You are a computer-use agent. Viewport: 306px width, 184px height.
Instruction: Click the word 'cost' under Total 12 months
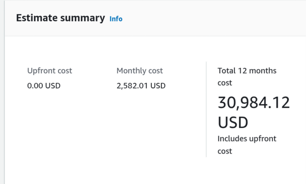[x=225, y=83]
